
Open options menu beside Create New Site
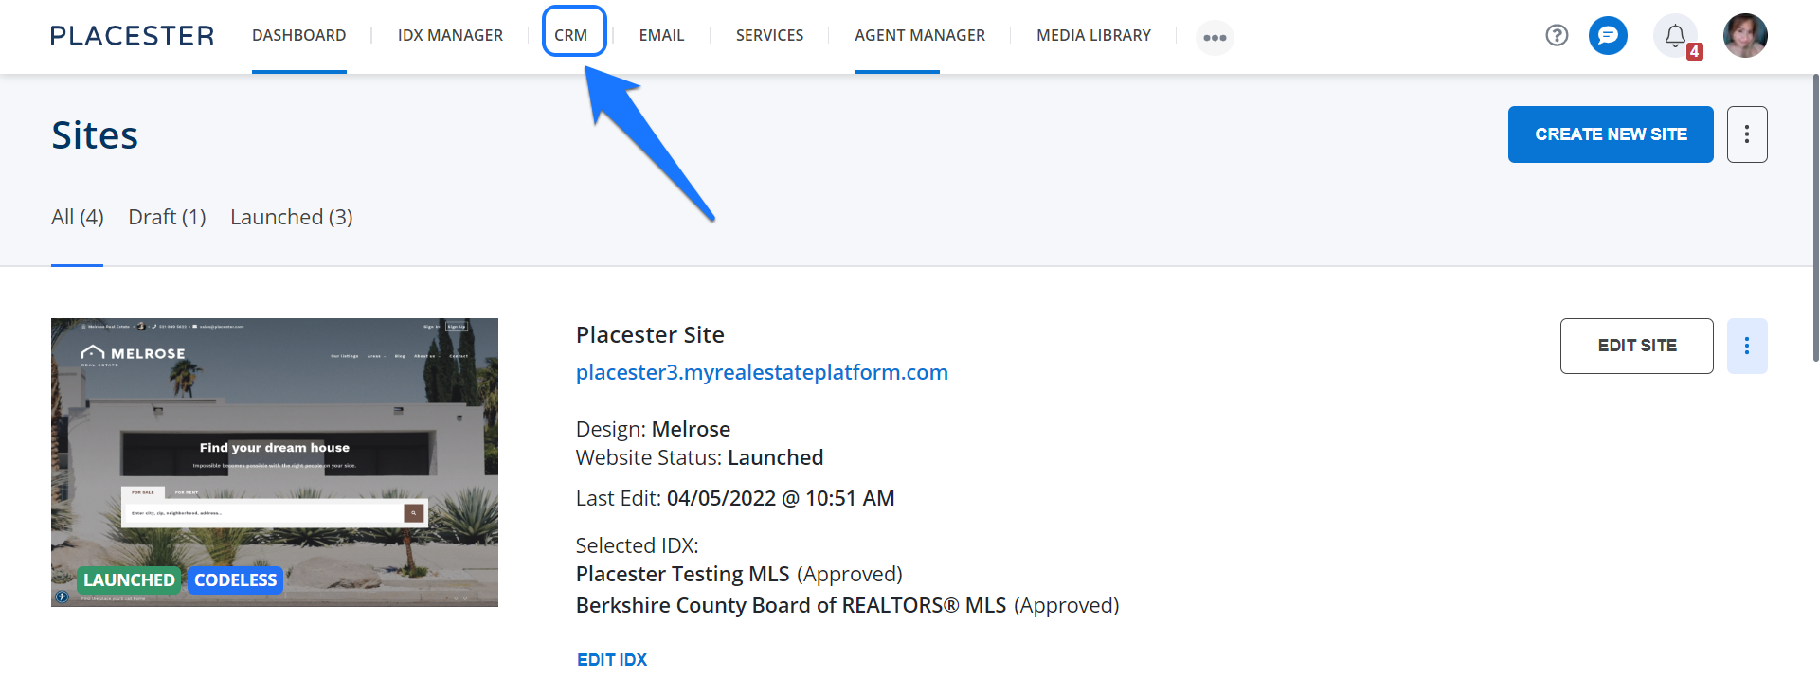tap(1747, 134)
